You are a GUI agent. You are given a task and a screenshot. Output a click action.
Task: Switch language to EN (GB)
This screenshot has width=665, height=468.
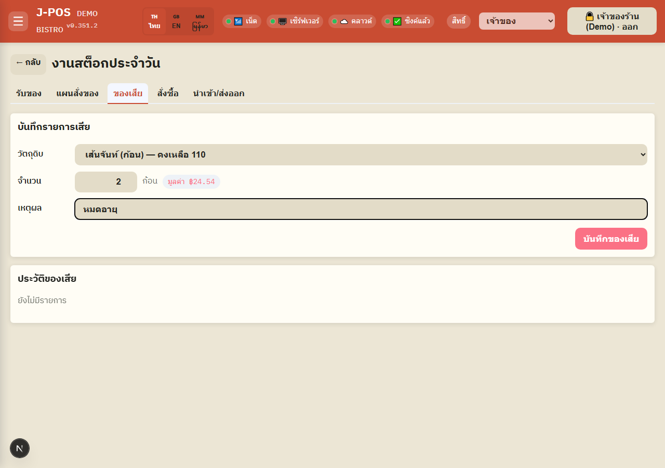pyautogui.click(x=177, y=21)
